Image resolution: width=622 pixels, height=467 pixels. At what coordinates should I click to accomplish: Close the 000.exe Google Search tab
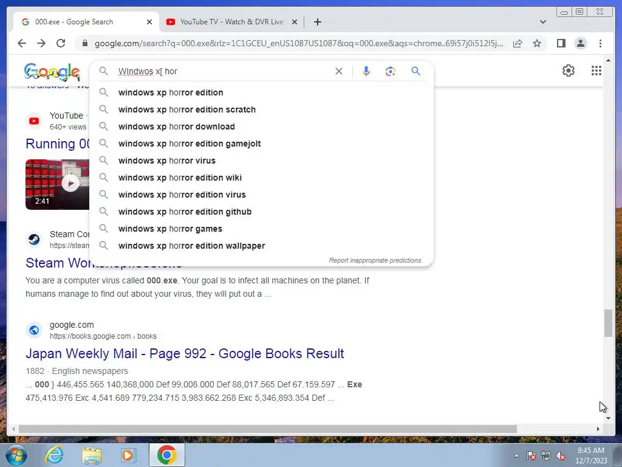click(149, 22)
